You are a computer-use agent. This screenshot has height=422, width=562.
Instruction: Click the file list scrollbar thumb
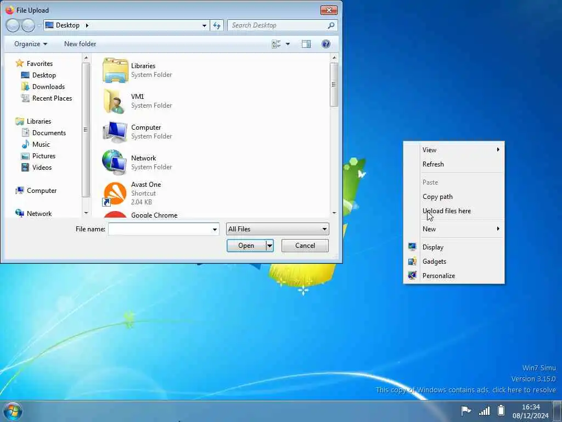click(334, 85)
